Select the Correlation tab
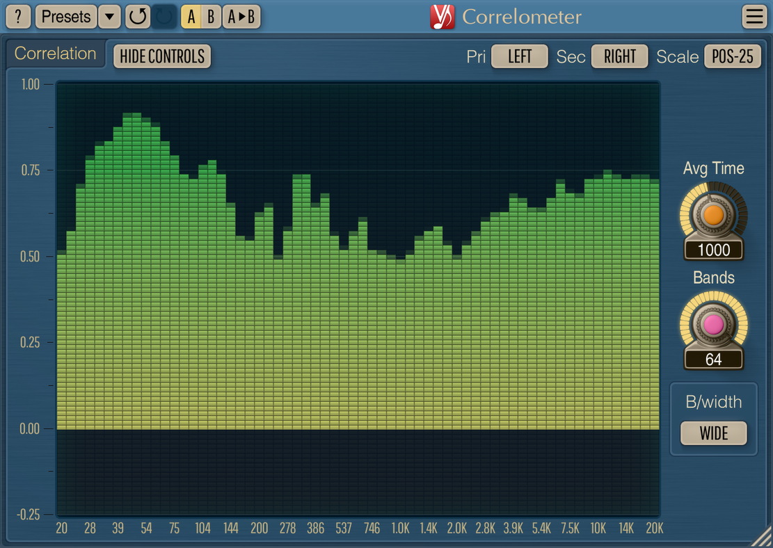The width and height of the screenshot is (773, 548). [55, 54]
